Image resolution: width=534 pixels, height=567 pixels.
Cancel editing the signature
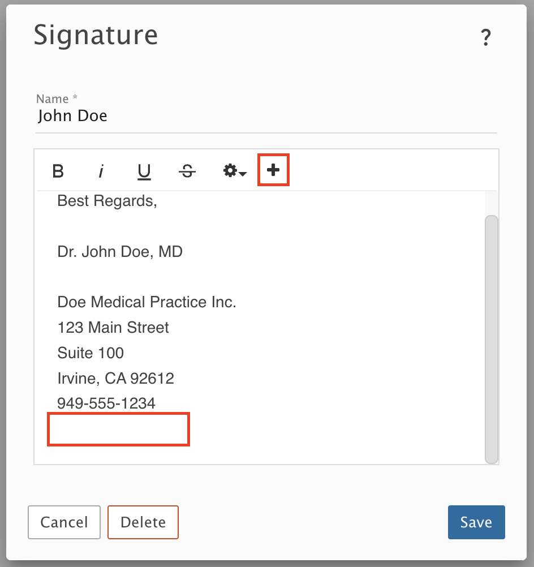64,522
